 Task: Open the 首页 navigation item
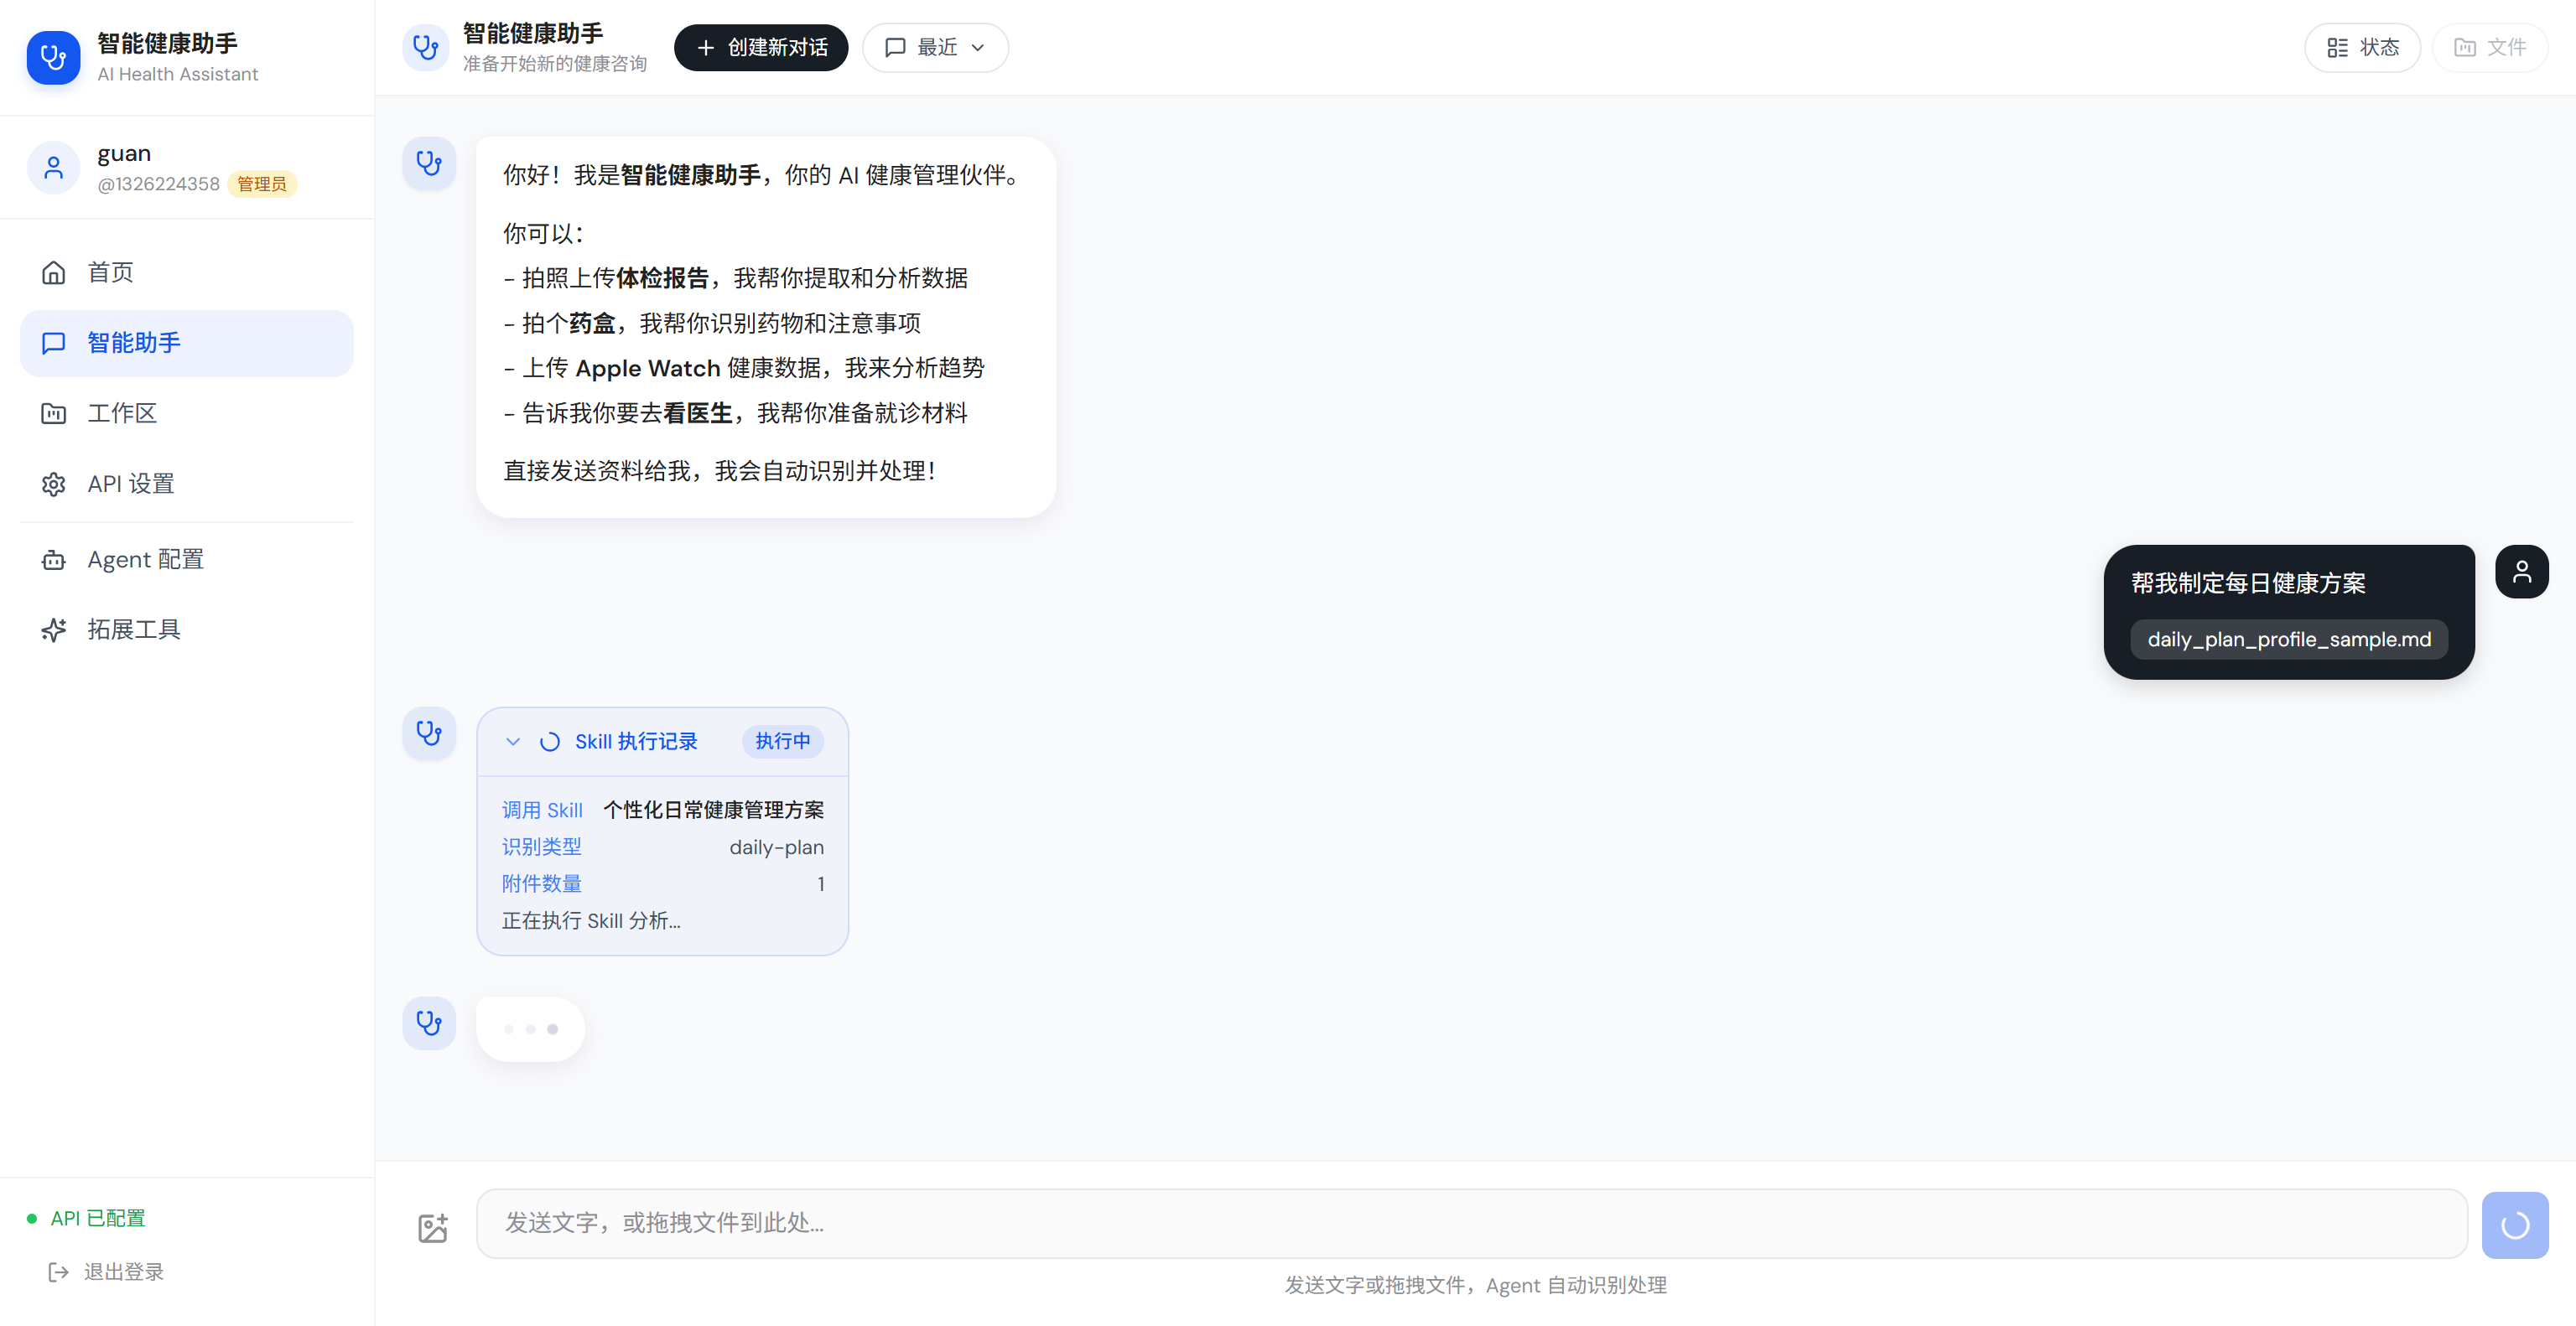(x=187, y=272)
